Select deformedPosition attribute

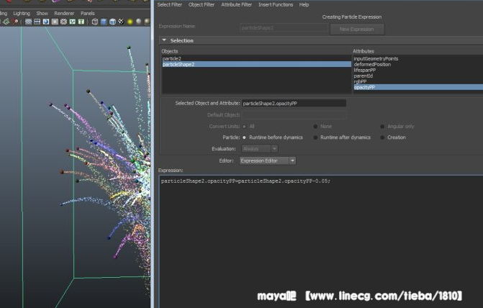click(418, 64)
